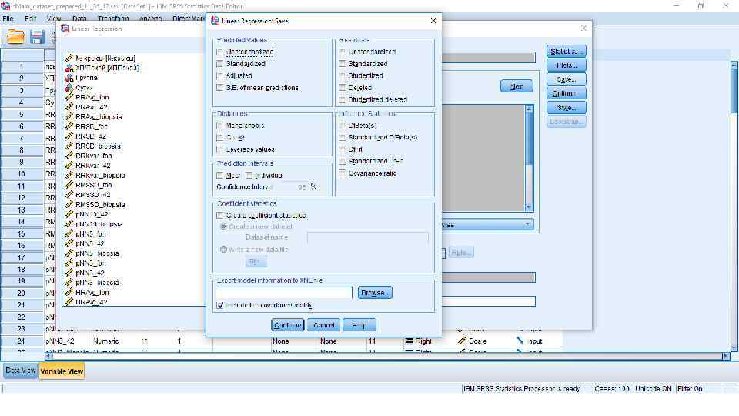Image resolution: width=739 pixels, height=416 pixels.
Task: Select the Variable View tab
Action: pyautogui.click(x=62, y=371)
